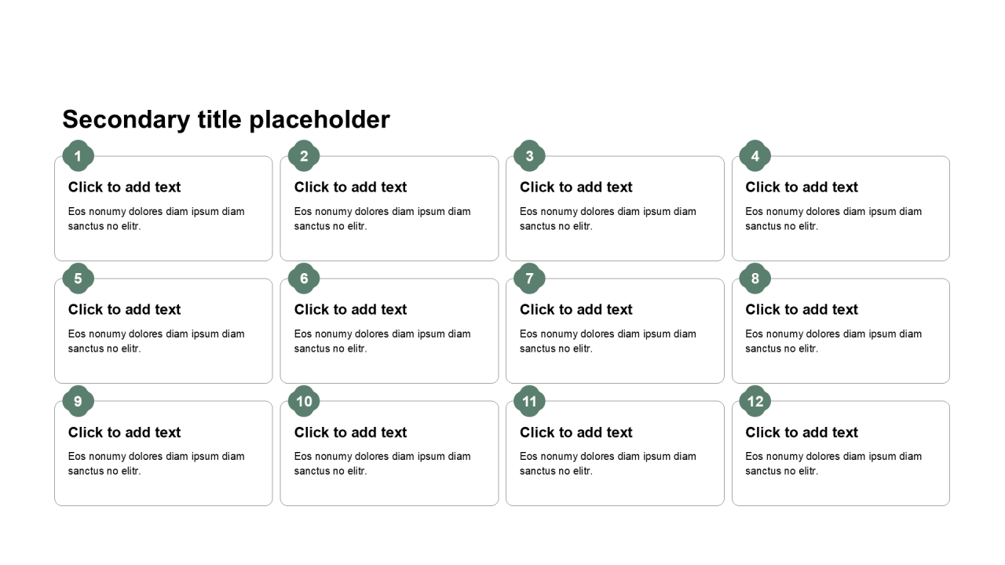Select the green badge numbered 12
The height and width of the screenshot is (565, 1005).
[755, 401]
